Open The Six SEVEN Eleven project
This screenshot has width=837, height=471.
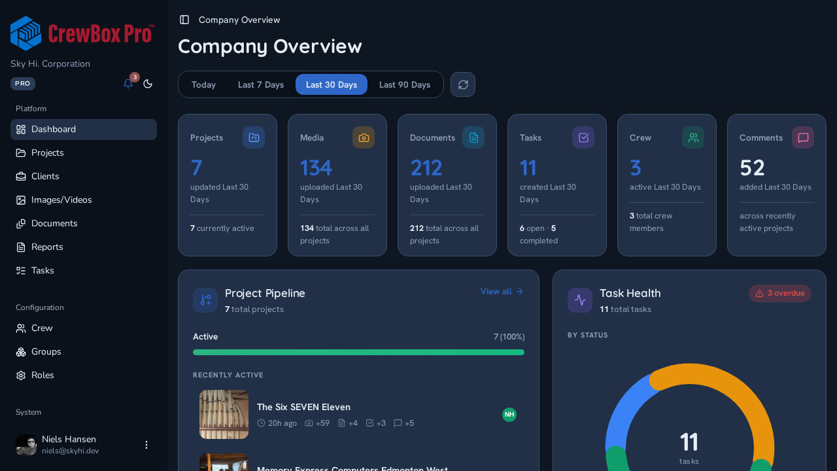358,415
